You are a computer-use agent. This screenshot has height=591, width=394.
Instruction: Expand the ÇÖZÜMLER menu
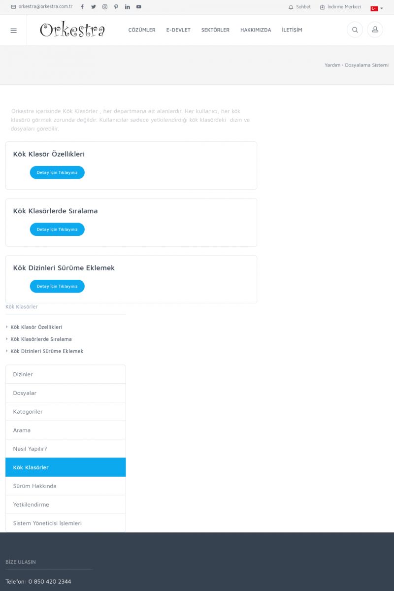coord(142,30)
